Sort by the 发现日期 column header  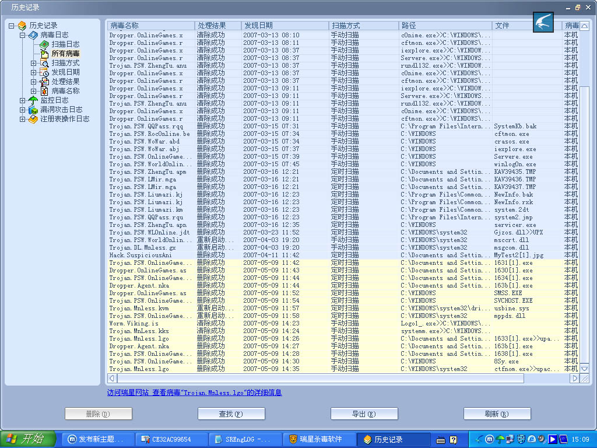coord(285,26)
